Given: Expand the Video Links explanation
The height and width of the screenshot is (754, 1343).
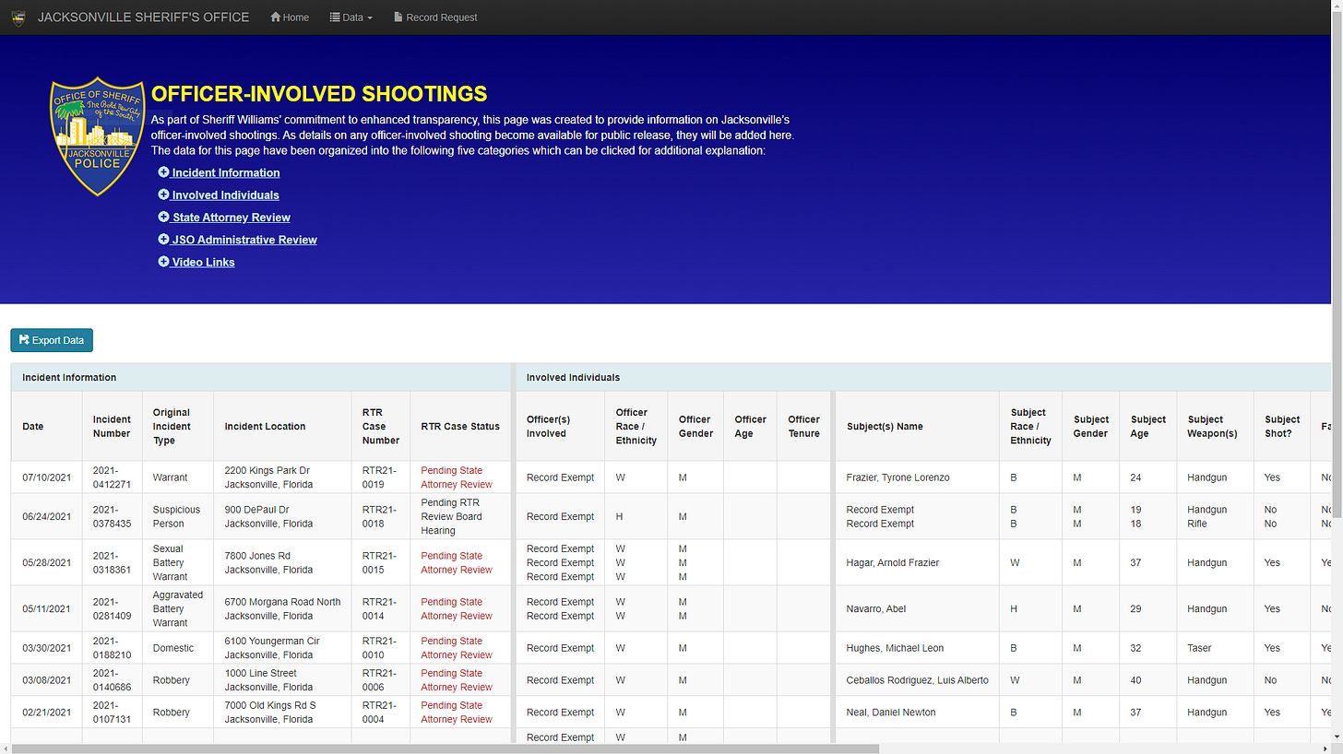Looking at the screenshot, I should point(196,262).
